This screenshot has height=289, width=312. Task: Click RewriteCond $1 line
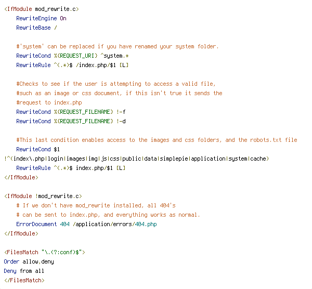[38, 149]
